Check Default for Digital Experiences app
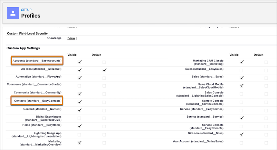The image size is (277, 150). pos(104,118)
